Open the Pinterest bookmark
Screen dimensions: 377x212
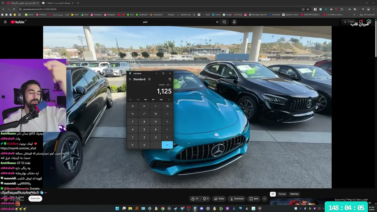point(41,15)
